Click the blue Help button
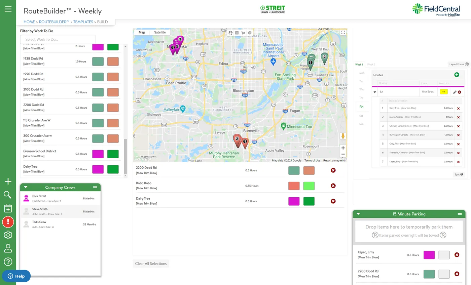The width and height of the screenshot is (471, 285). click(x=16, y=276)
